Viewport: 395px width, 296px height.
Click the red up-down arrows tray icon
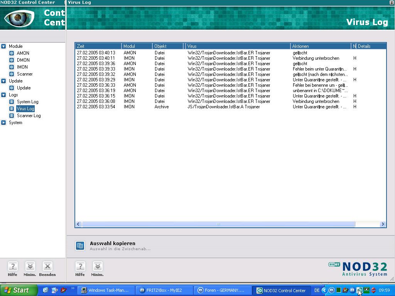[x=373, y=290]
